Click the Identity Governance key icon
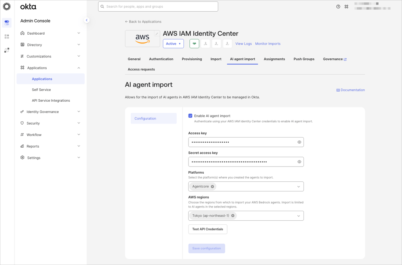This screenshot has width=402, height=265. click(x=22, y=112)
